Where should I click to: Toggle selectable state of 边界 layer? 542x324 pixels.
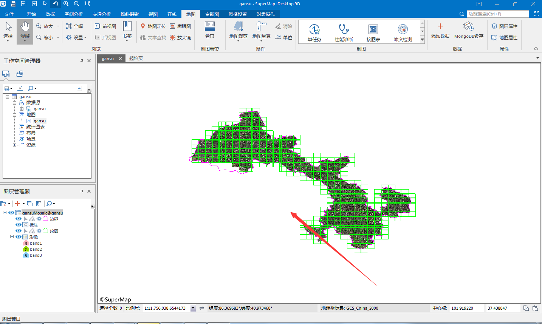(x=25, y=219)
